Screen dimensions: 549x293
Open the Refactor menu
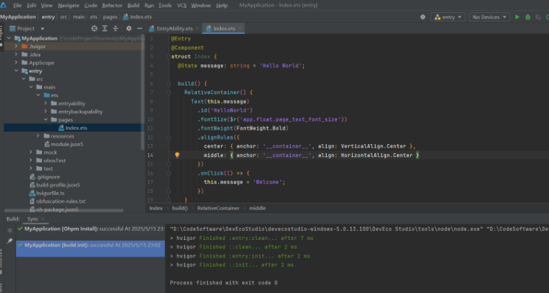112,6
